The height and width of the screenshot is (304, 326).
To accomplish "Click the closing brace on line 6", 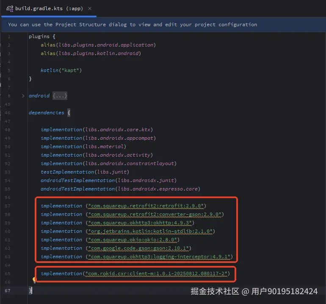I will (30, 79).
